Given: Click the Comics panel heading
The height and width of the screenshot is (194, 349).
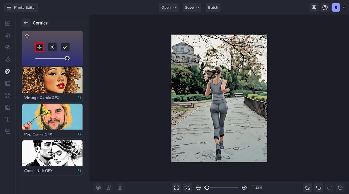Looking at the screenshot, I should [40, 23].
